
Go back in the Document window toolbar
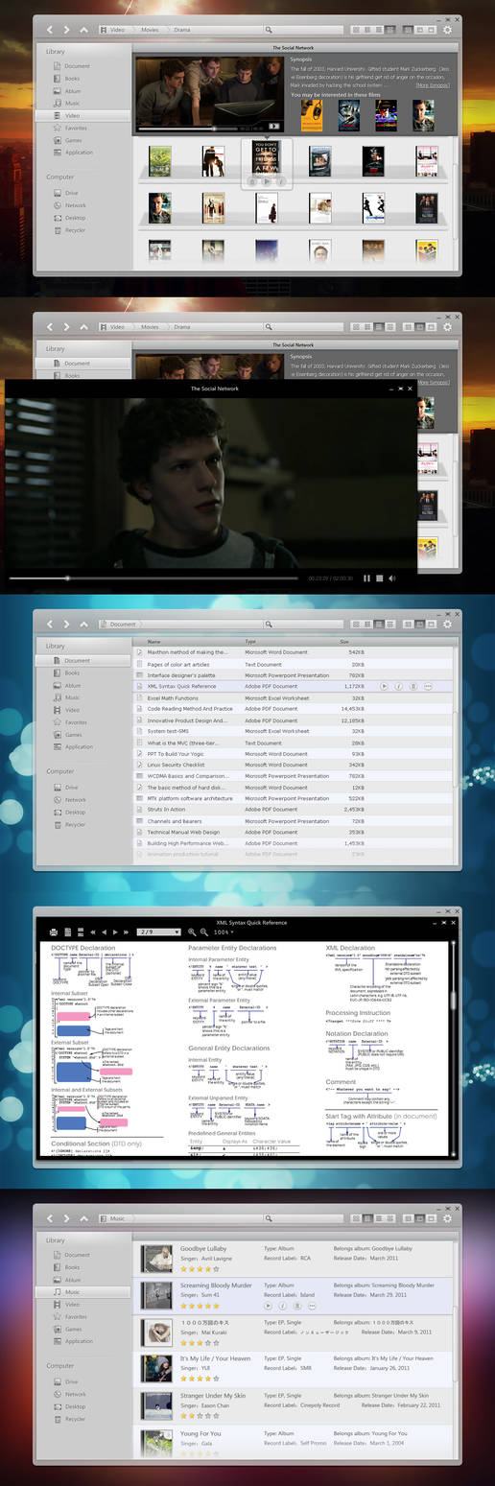tap(50, 625)
